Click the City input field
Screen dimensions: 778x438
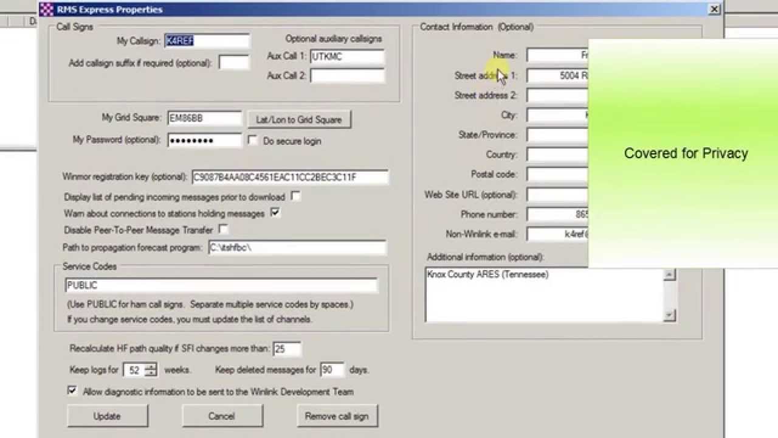pyautogui.click(x=557, y=116)
